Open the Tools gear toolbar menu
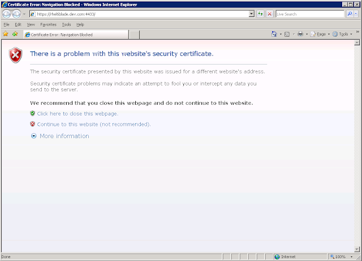362x261 pixels. tap(342, 34)
